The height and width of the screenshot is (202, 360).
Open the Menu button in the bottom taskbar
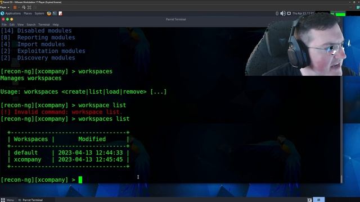click(7, 200)
